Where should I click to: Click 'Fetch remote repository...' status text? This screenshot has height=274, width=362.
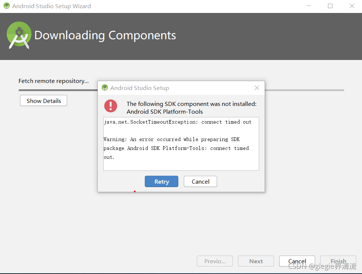pos(54,81)
